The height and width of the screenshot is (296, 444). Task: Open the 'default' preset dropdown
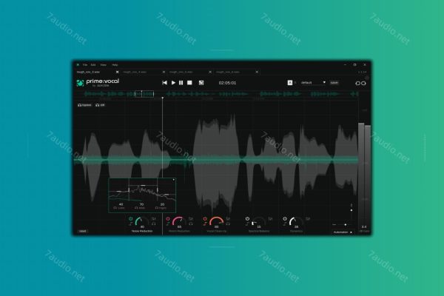tap(313, 83)
